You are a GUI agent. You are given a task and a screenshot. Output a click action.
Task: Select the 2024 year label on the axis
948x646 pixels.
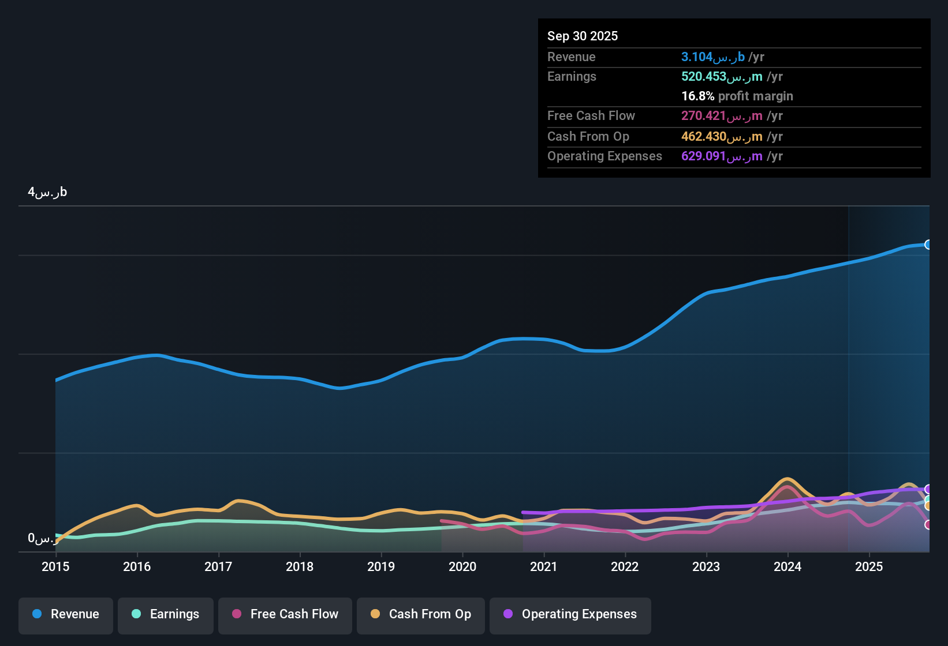click(788, 567)
